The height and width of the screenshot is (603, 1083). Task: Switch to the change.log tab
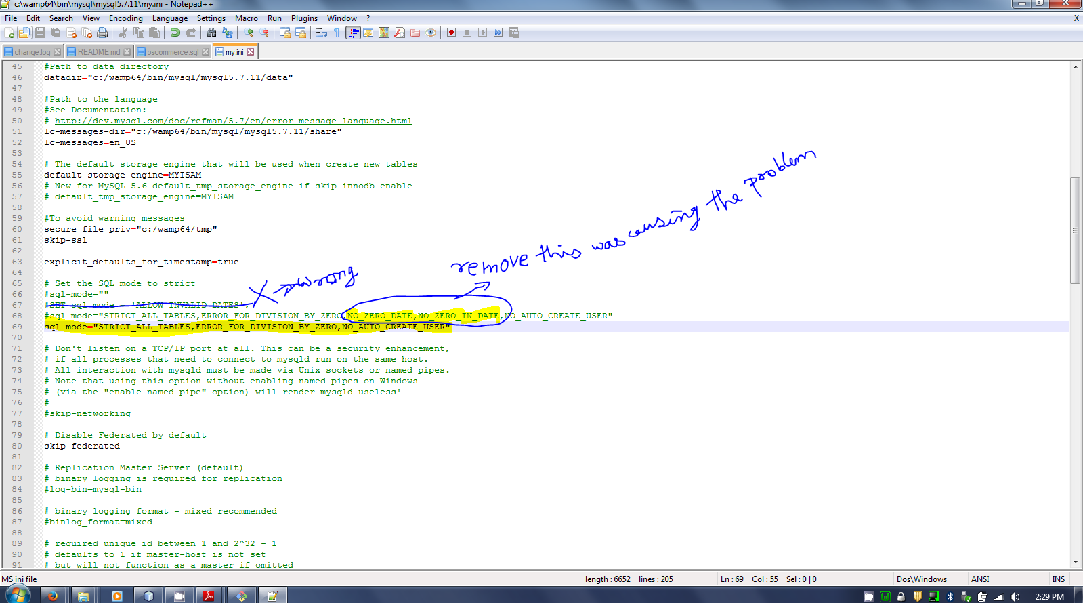pos(32,52)
